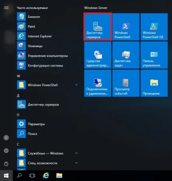This screenshot has width=172, height=181.
Task: Open Диспетчер серверов in the Д section
Action: 47,104
